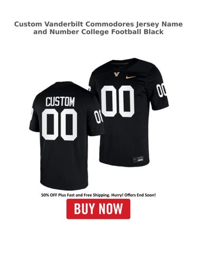Open the Custom Vanderbilt Commodores Jersey title link

pyautogui.click(x=98, y=28)
